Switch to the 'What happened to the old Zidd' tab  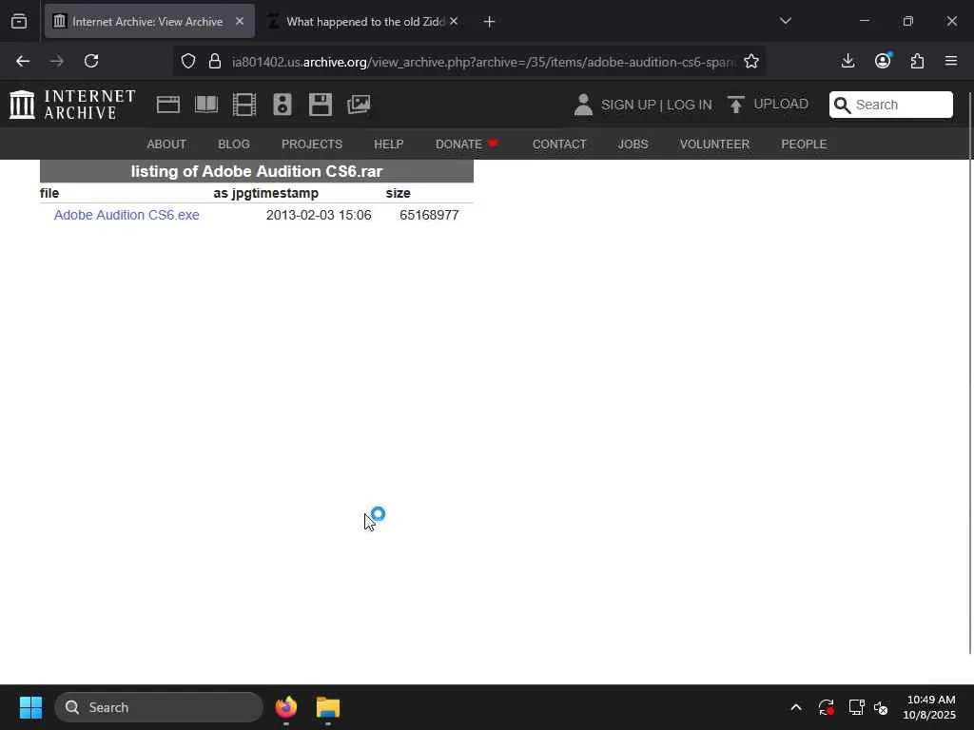coord(364,21)
